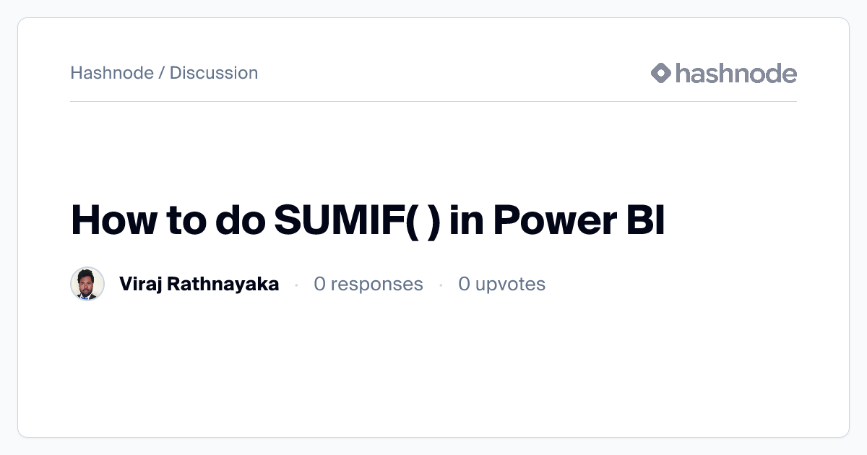Click the Hashnode diamond logo icon
This screenshot has width=867, height=455.
(661, 73)
